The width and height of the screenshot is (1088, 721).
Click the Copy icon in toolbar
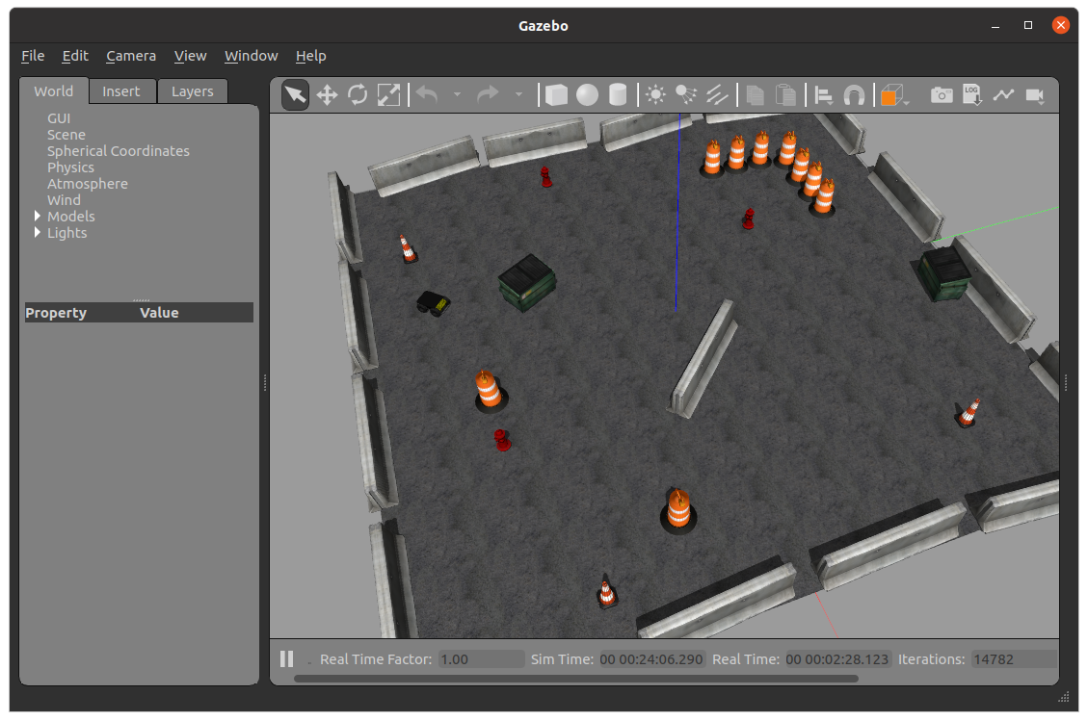[755, 95]
